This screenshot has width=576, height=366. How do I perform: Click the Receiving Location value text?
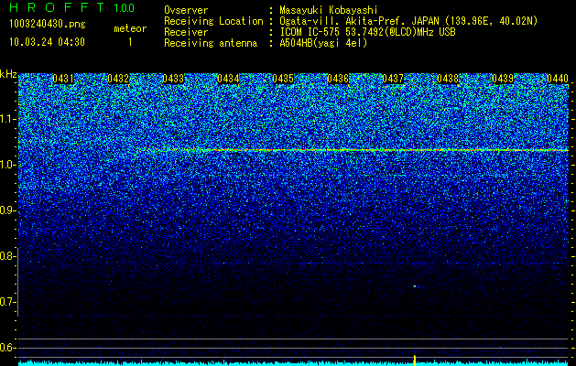click(x=408, y=21)
